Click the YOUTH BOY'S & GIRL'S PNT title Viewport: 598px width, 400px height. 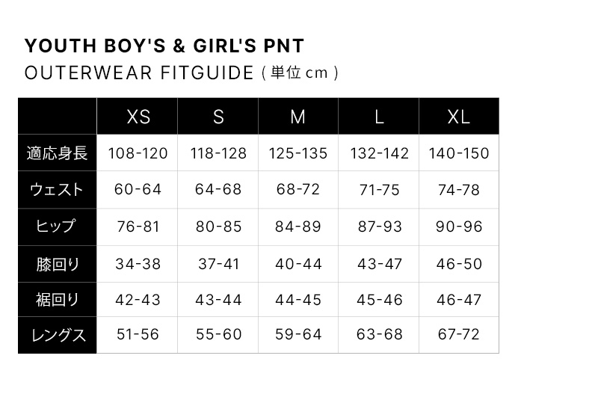[x=164, y=46]
